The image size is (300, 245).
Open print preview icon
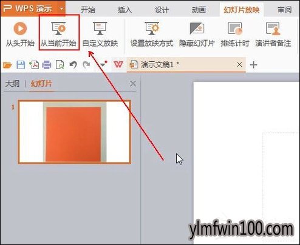coord(60,65)
